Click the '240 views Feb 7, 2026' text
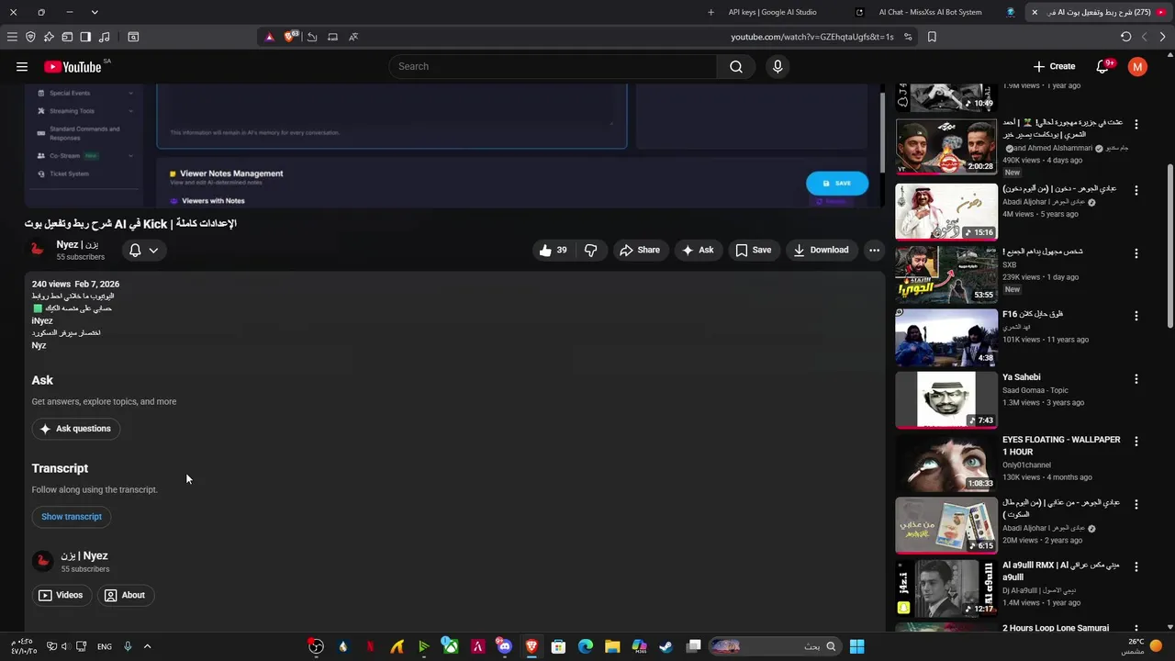The height and width of the screenshot is (661, 1175). (75, 284)
